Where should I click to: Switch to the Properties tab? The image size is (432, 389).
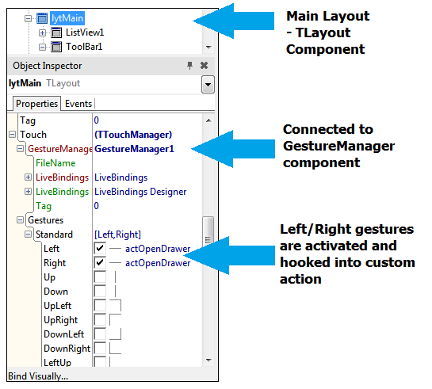pos(36,104)
